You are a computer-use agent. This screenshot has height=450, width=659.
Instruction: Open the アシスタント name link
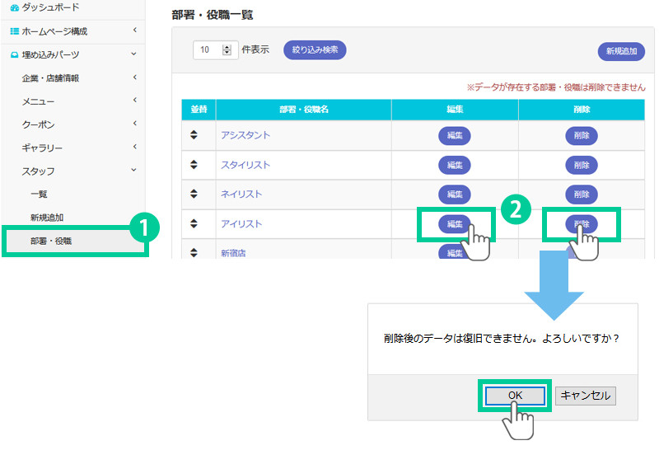pyautogui.click(x=245, y=135)
